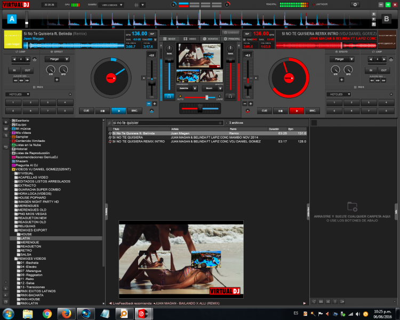Halve the loop length on deck A

tap(14, 59)
